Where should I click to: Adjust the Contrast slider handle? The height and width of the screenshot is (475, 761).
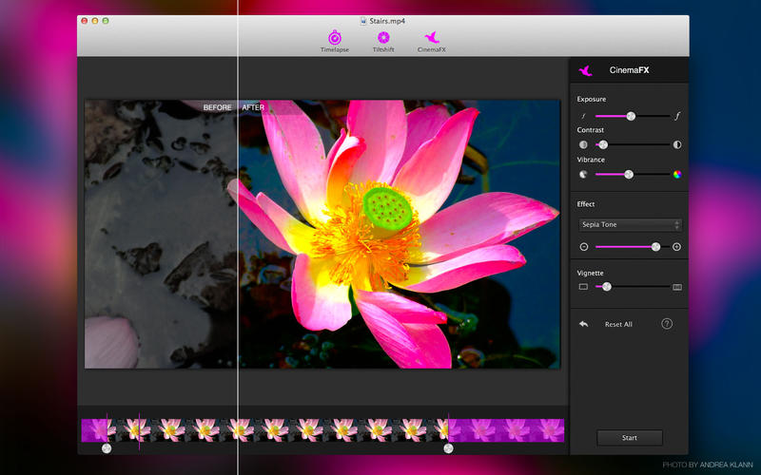(x=603, y=144)
